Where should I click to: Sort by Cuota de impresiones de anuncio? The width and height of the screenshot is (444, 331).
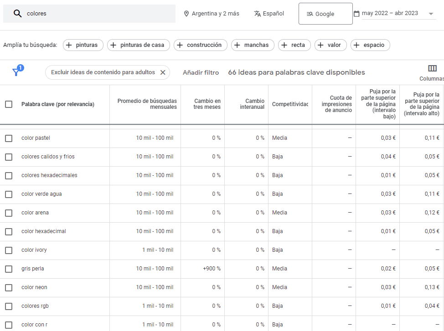pyautogui.click(x=336, y=104)
